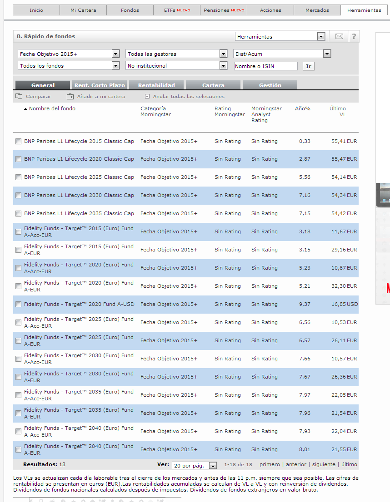Go to último page link

[x=349, y=464]
